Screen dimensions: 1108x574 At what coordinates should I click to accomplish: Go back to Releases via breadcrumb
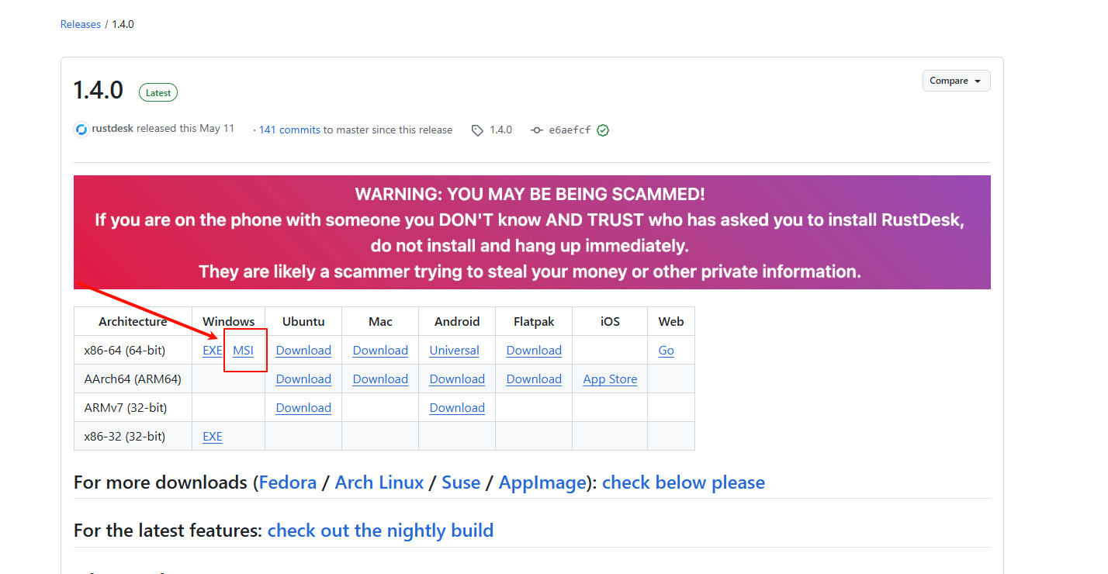point(81,24)
